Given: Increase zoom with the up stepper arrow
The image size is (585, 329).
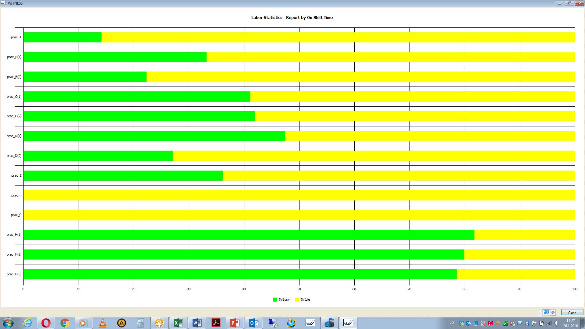Looking at the screenshot, I should coord(553,311).
